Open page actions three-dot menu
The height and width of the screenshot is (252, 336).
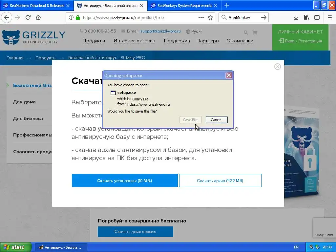click(x=201, y=17)
